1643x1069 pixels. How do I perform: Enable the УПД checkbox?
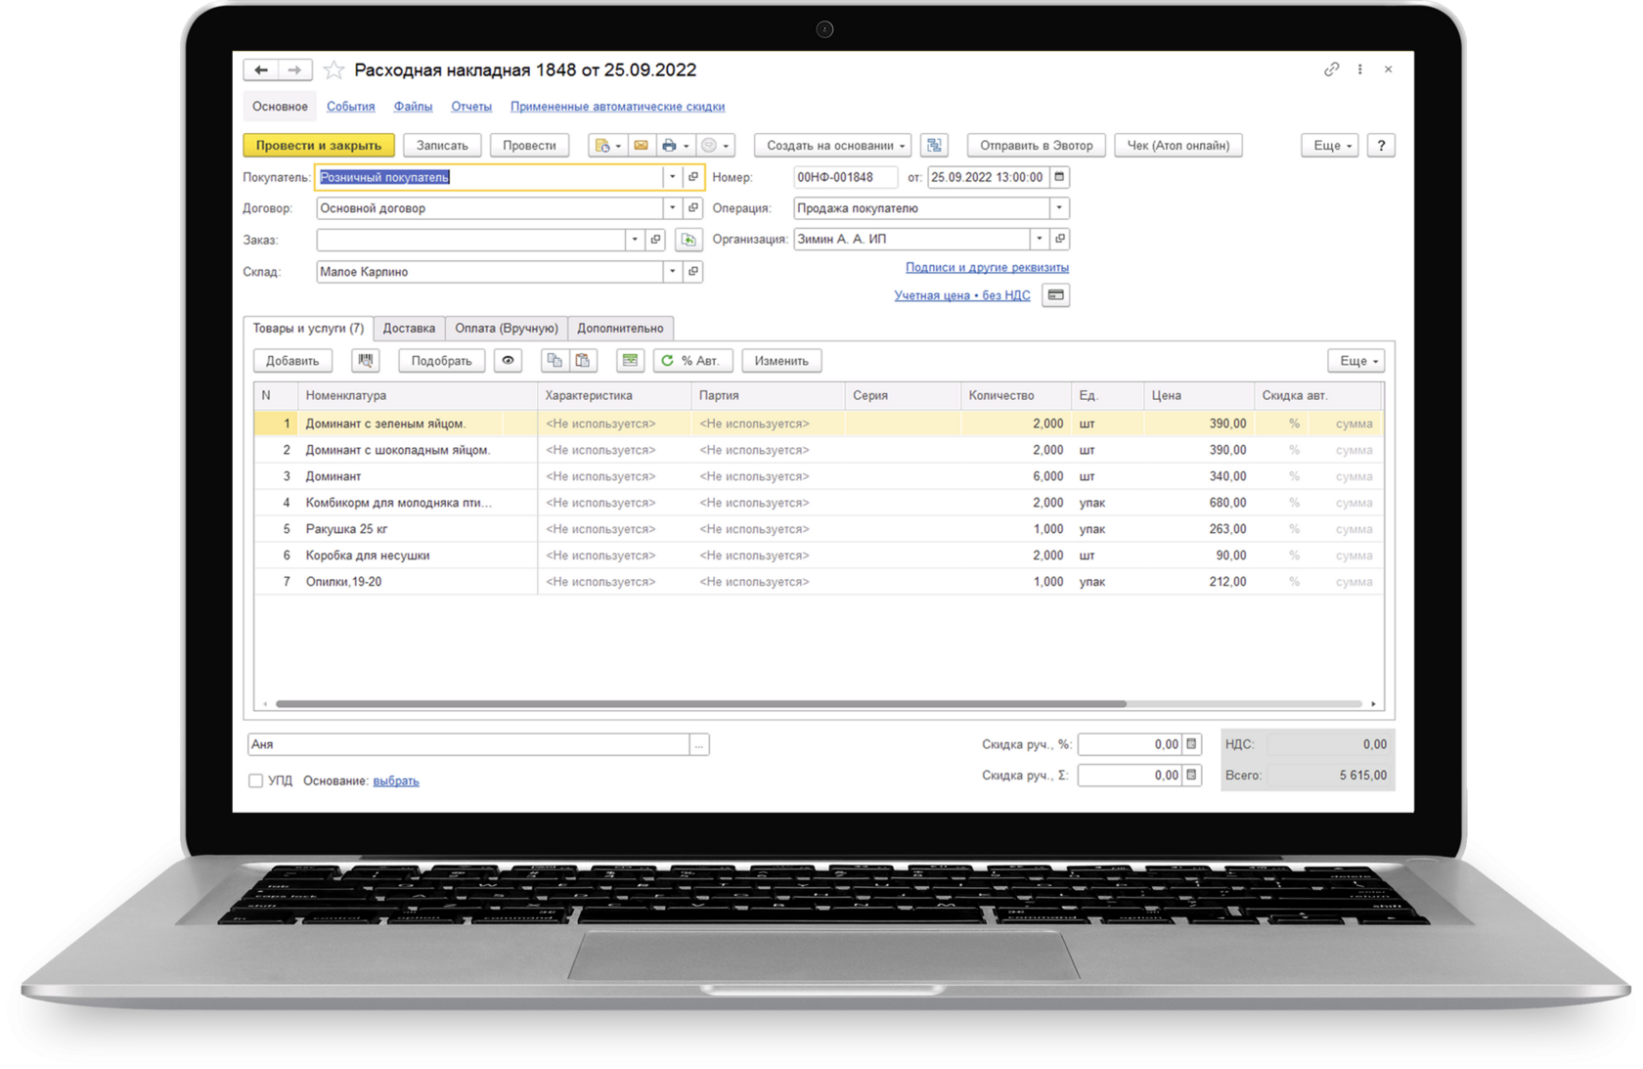pos(255,780)
